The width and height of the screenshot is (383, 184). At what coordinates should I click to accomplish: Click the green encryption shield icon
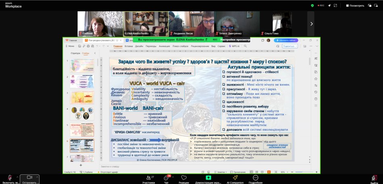coord(312,6)
